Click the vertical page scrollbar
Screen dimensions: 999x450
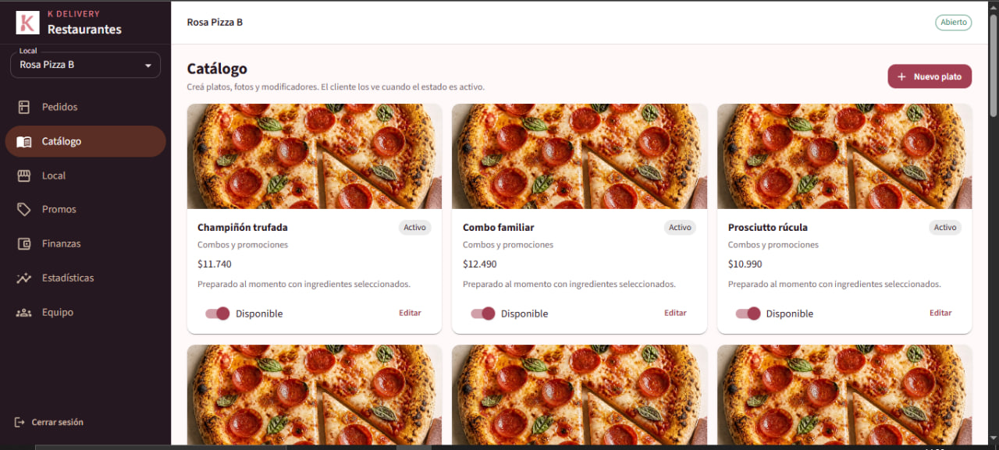994,66
